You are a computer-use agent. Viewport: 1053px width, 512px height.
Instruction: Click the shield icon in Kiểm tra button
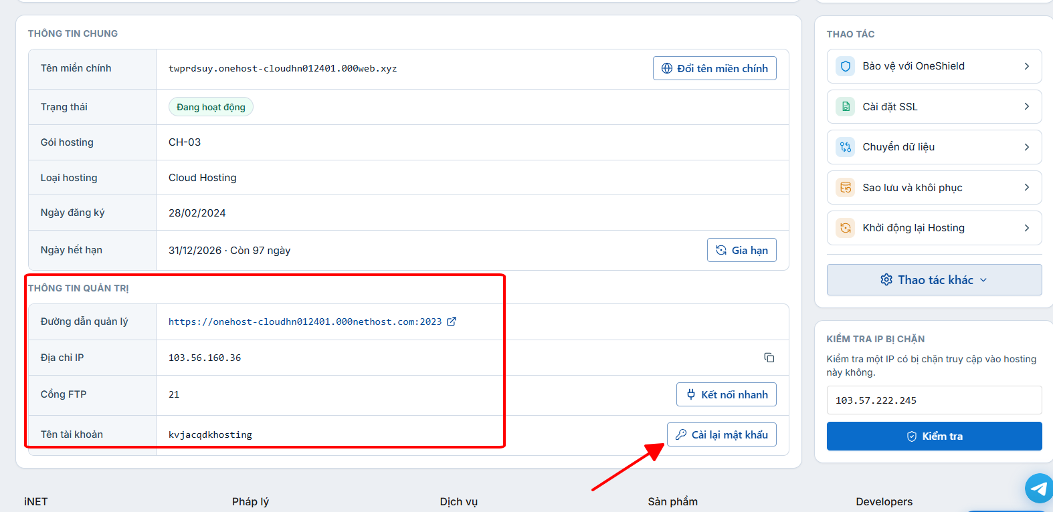tap(911, 436)
